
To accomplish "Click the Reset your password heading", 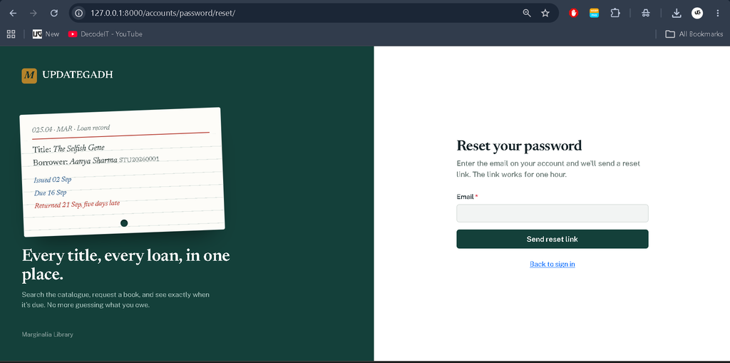I will coord(519,146).
